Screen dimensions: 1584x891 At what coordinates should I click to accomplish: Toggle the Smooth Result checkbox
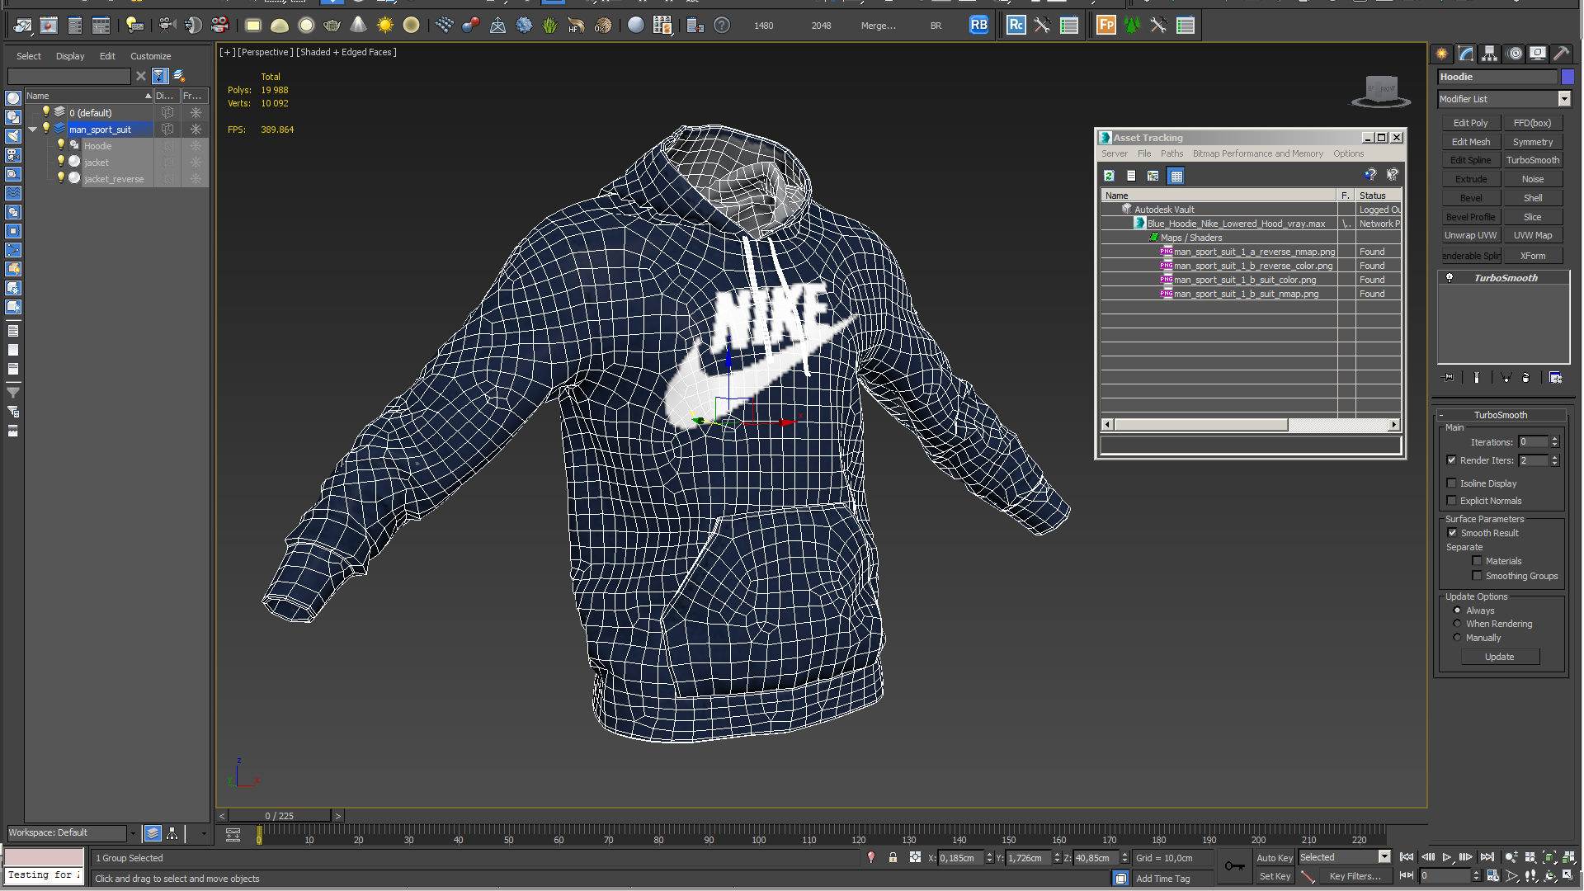tap(1452, 533)
